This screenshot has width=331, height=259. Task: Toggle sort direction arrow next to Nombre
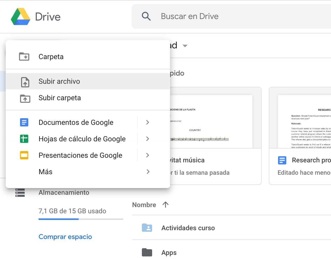pyautogui.click(x=165, y=205)
